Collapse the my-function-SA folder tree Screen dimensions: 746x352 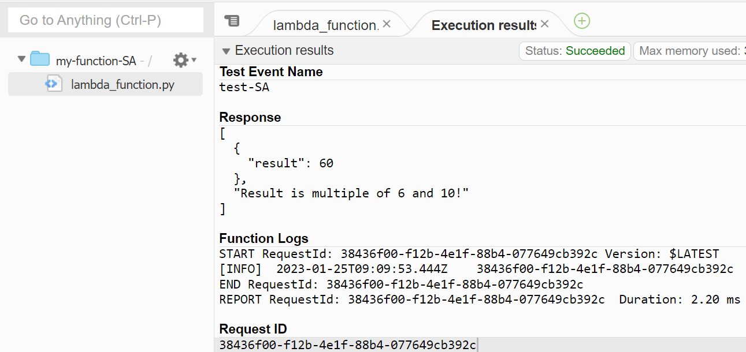click(21, 59)
